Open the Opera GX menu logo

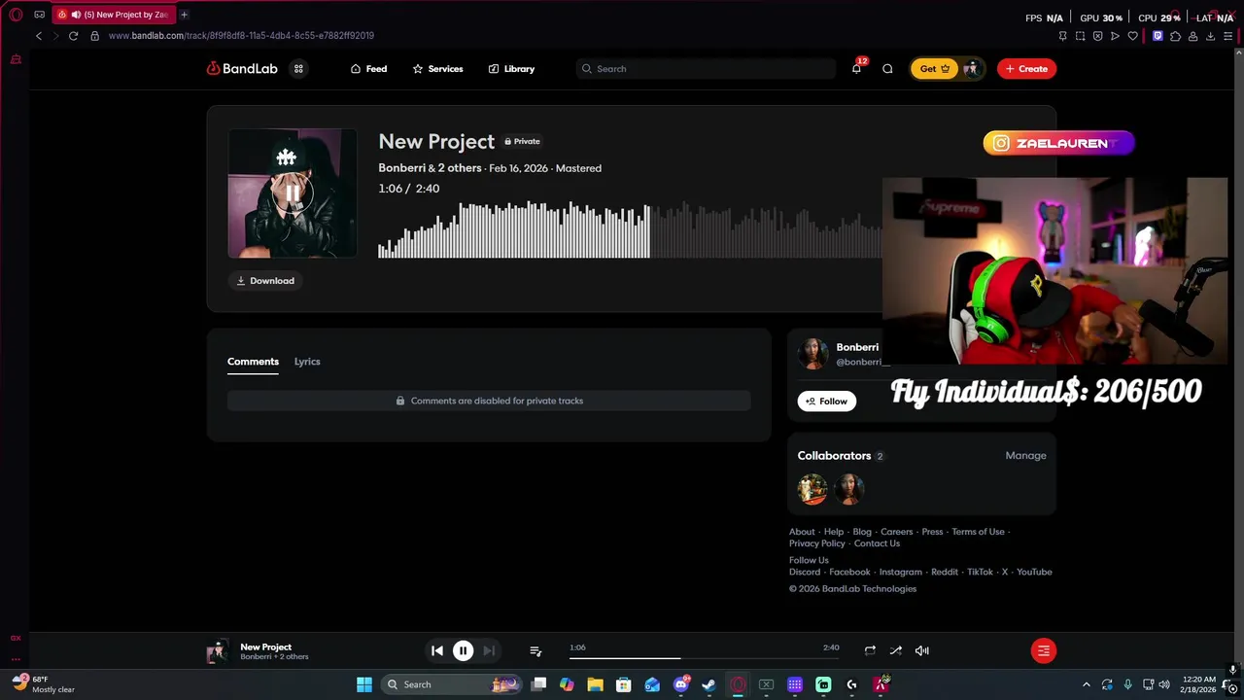(16, 15)
